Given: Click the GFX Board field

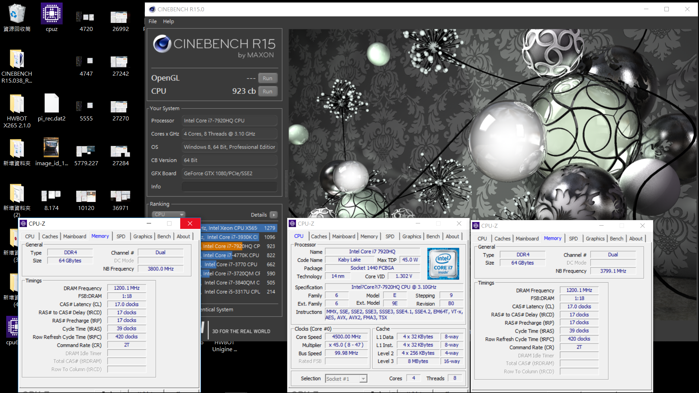Looking at the screenshot, I should click(x=229, y=173).
